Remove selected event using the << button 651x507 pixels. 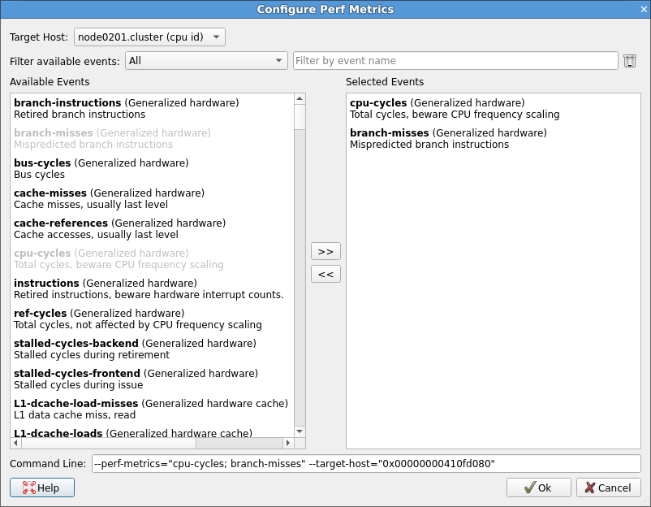coord(325,274)
